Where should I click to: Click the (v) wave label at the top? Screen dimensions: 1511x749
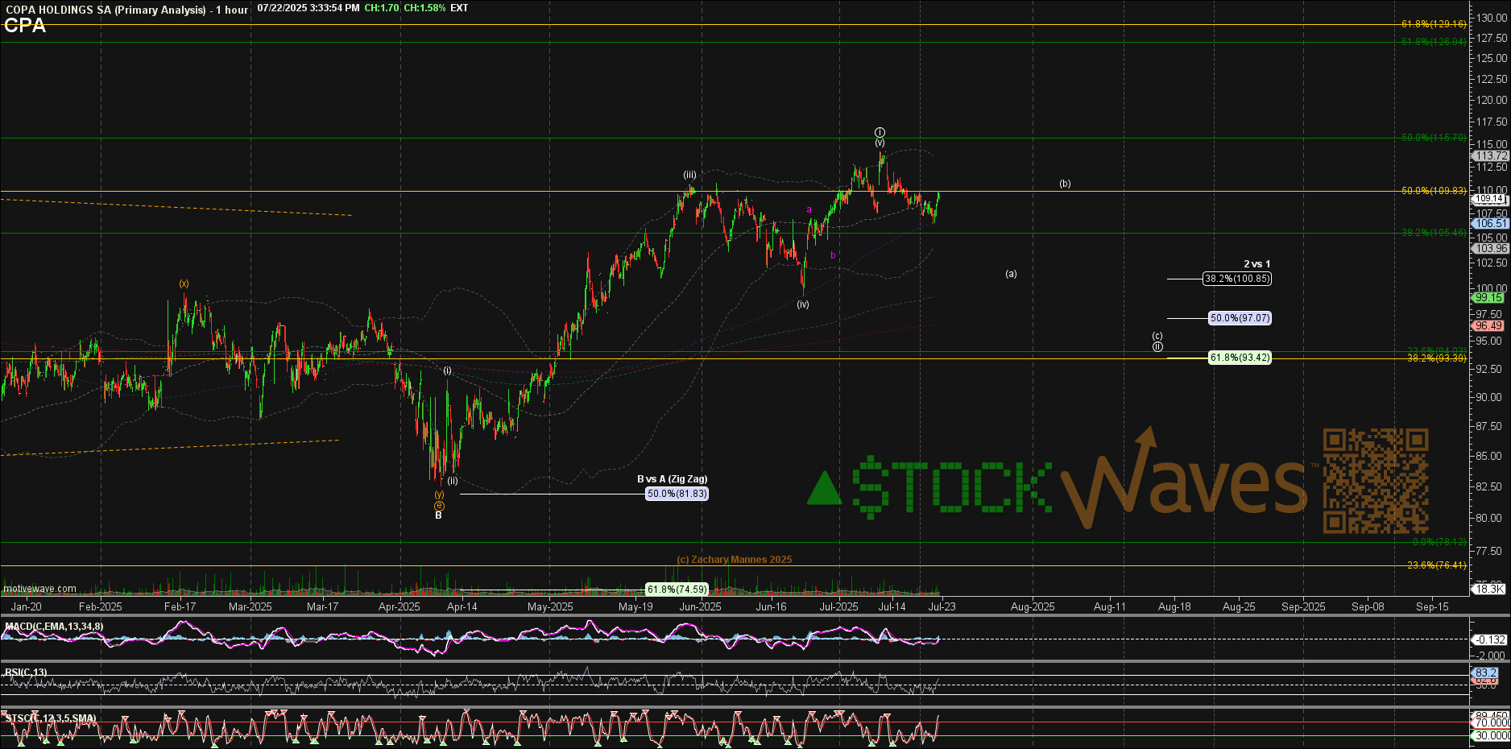pyautogui.click(x=880, y=143)
